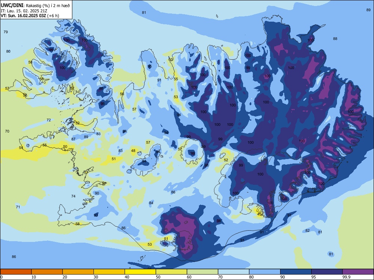The image size is (374, 280).
Task: Click the map value 71
Action: (x=18, y=207)
